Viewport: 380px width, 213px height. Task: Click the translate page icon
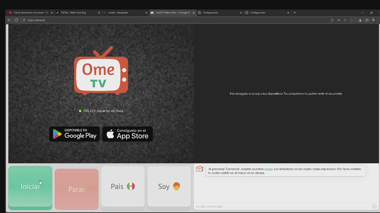point(338,20)
